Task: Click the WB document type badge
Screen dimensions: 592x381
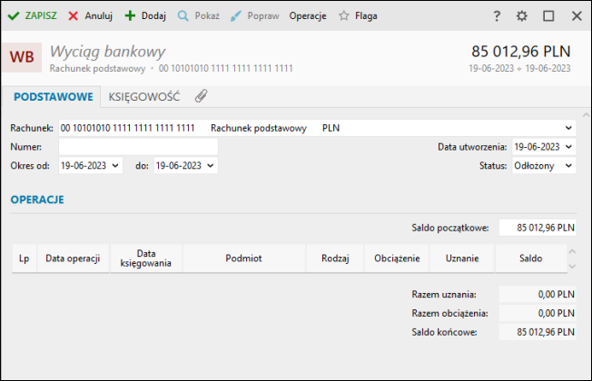Action: click(x=22, y=57)
